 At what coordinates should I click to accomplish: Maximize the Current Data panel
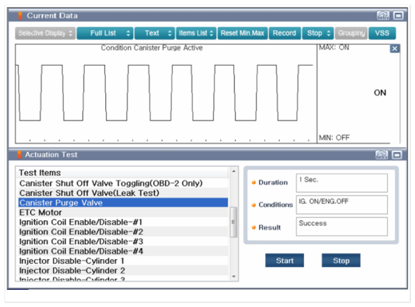coord(398,16)
